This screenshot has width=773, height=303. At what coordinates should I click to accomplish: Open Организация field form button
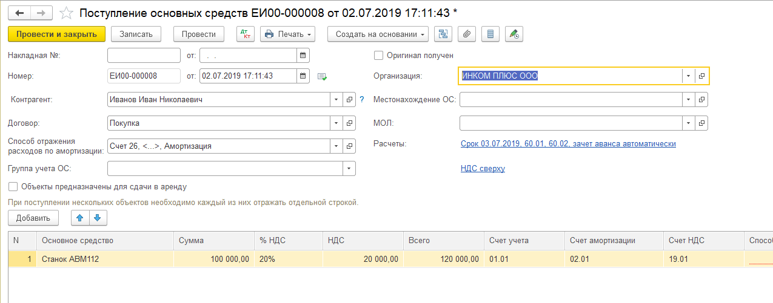(701, 76)
